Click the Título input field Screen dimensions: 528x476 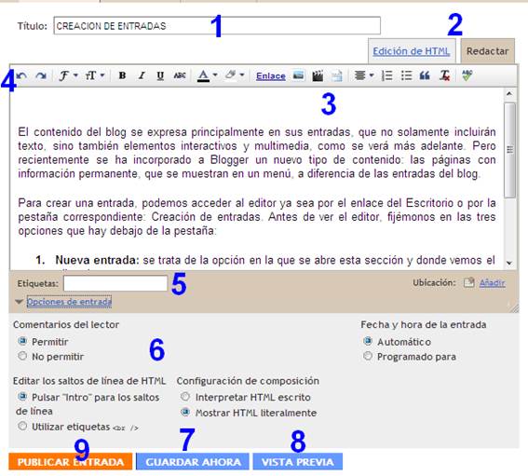pyautogui.click(x=217, y=25)
